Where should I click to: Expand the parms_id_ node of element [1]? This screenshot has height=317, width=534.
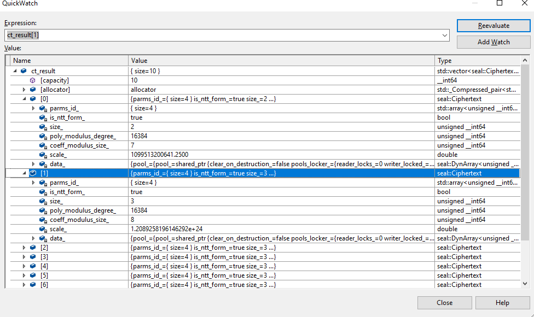33,182
